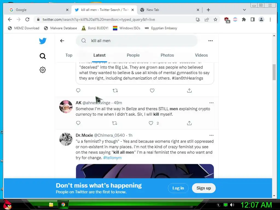
Task: Open search options three-dot menu
Action: [x=211, y=41]
